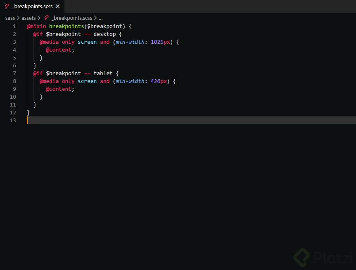This screenshot has width=356, height=270.
Task: Click '@media' on line 8
Action: [x=49, y=81]
